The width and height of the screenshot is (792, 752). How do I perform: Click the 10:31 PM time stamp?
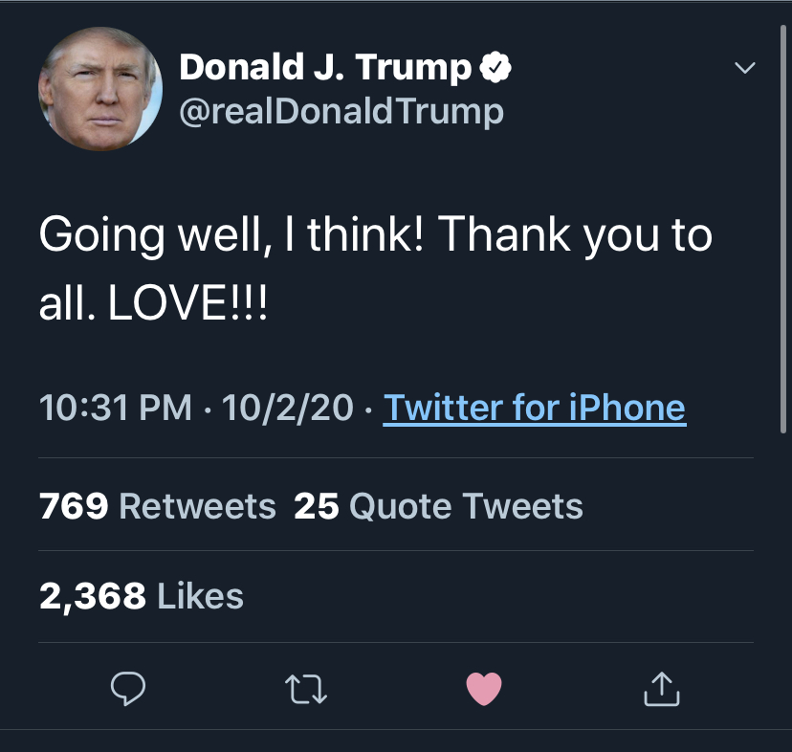pyautogui.click(x=115, y=409)
